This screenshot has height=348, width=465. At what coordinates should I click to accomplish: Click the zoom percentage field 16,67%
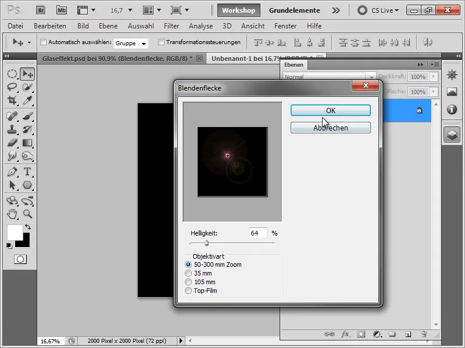[50, 341]
